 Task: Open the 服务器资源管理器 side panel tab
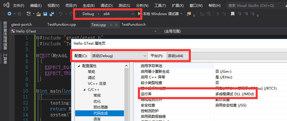pyautogui.click(x=5, y=35)
